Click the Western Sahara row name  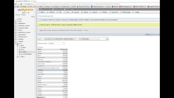[42, 85]
